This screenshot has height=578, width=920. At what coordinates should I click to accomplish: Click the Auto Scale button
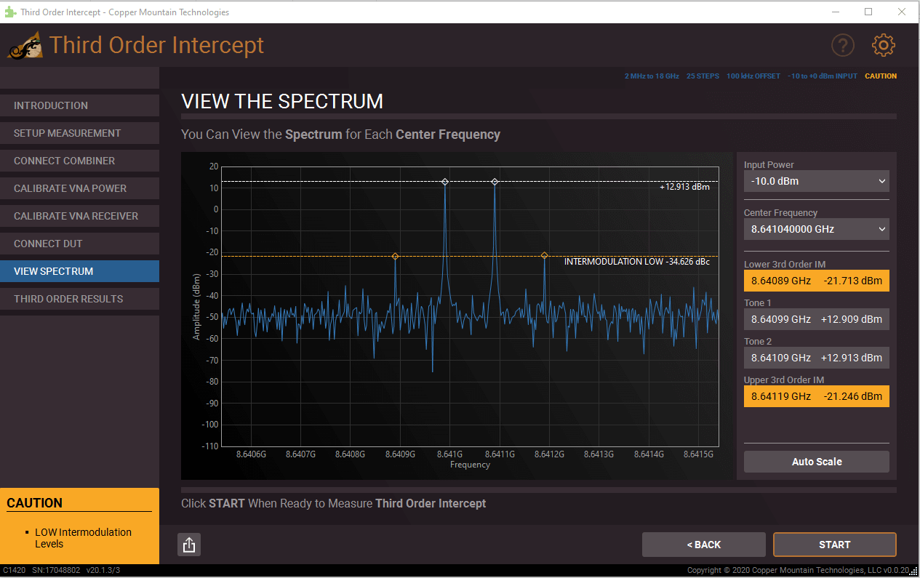[x=816, y=461]
